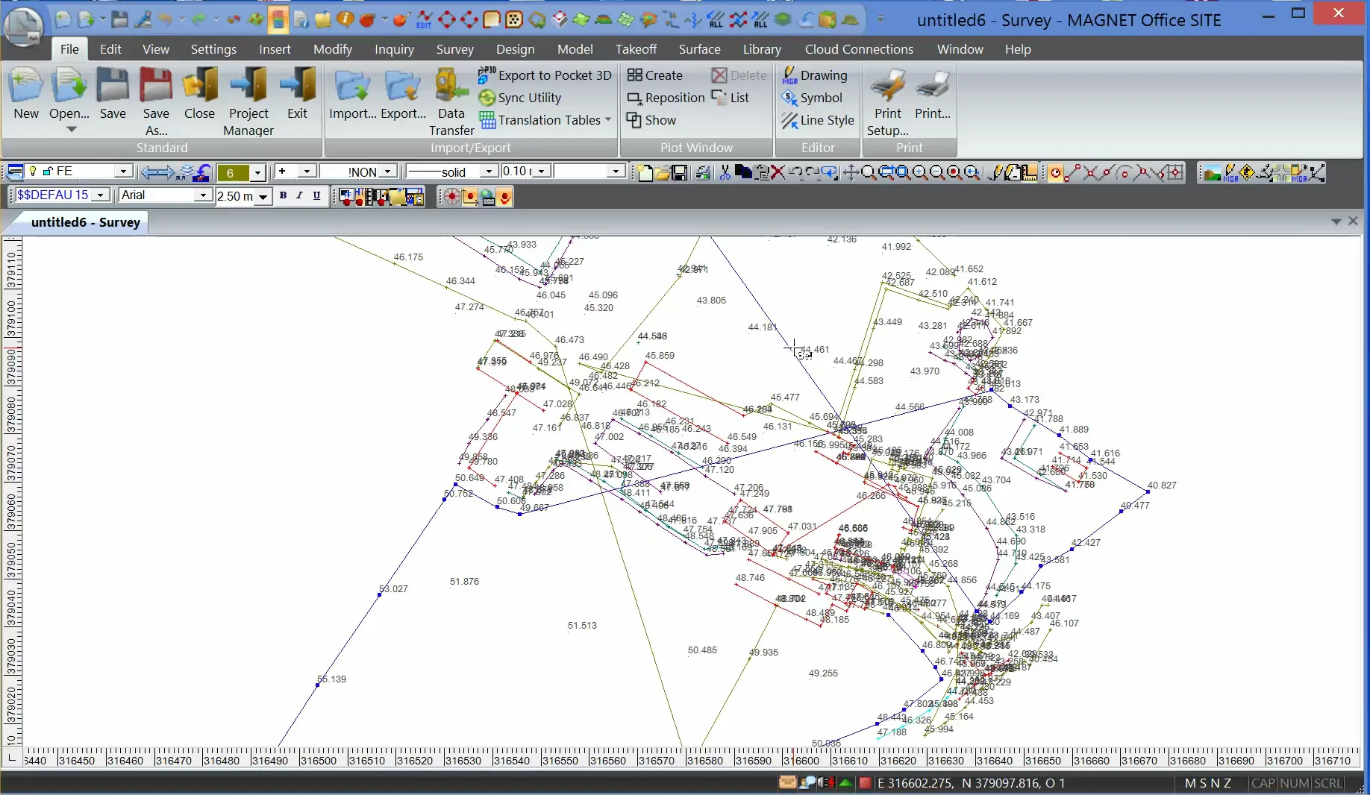Open Print Setup
Image resolution: width=1370 pixels, height=795 pixels.
click(887, 102)
